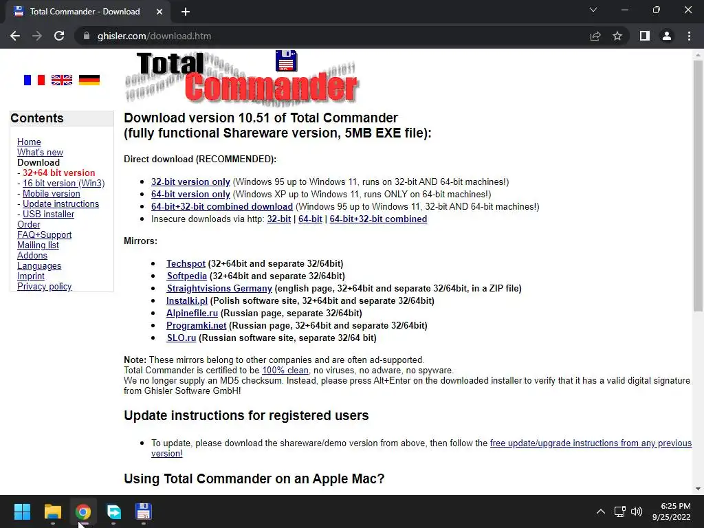Image resolution: width=704 pixels, height=528 pixels.
Task: Open Windows Start menu
Action: (x=22, y=511)
